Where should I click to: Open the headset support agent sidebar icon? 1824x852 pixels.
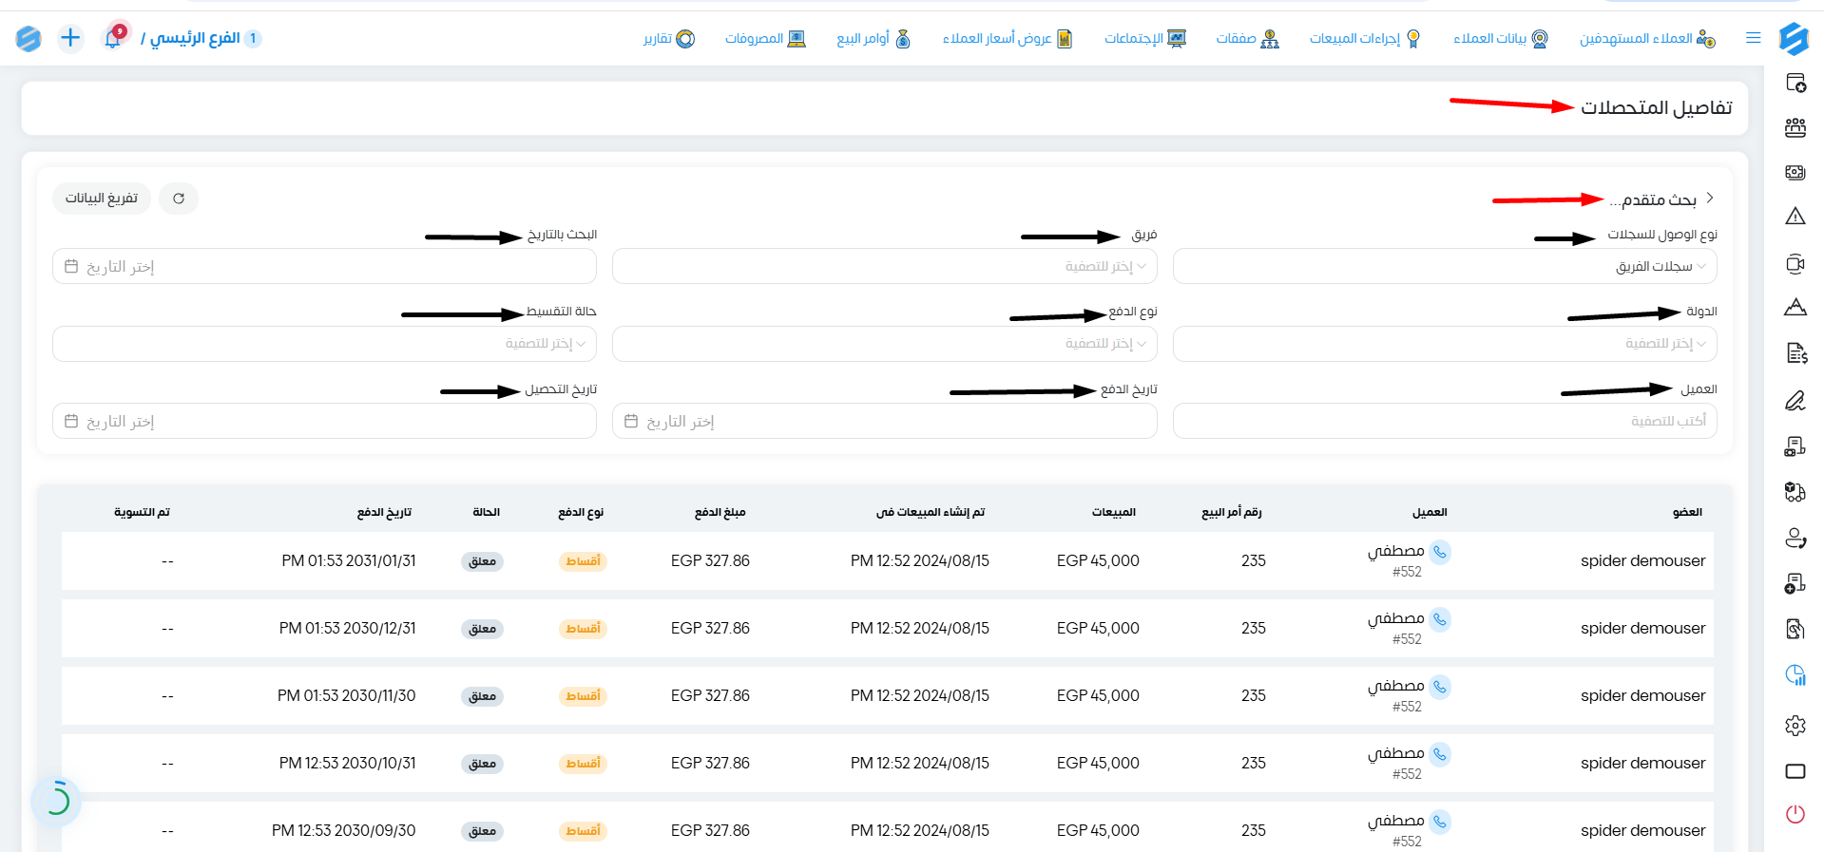point(1795,539)
